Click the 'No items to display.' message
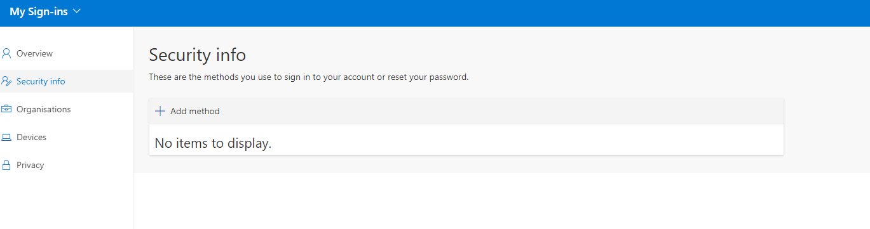Image resolution: width=870 pixels, height=229 pixels. 213,143
